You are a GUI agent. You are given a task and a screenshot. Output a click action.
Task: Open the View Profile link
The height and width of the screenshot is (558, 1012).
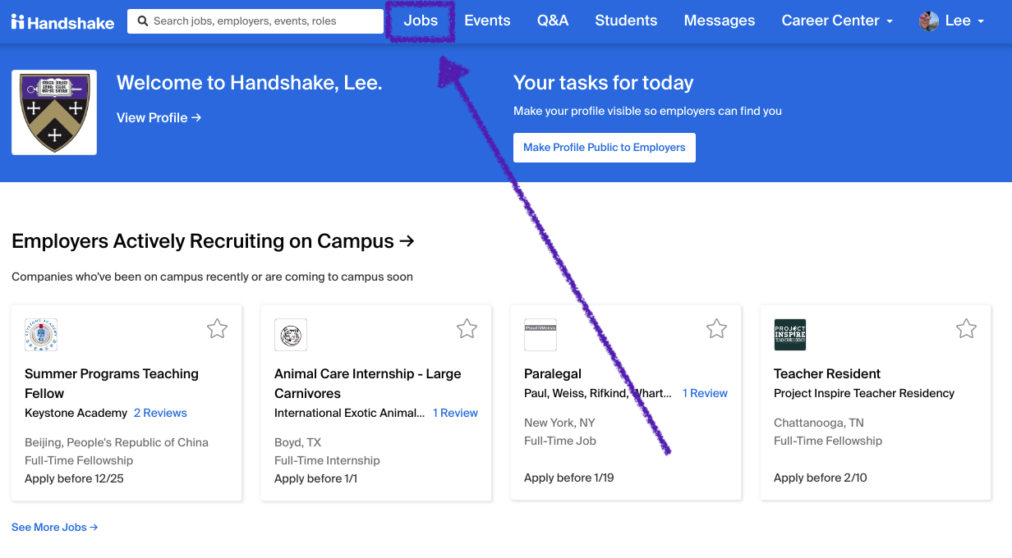tap(159, 117)
